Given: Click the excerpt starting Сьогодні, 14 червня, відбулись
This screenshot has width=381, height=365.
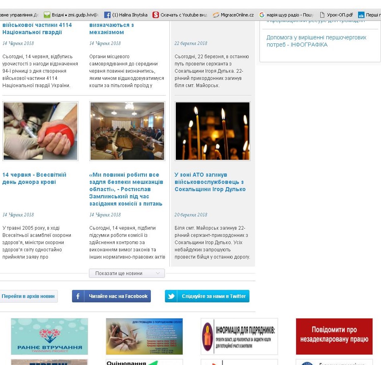Looking at the screenshot, I should 40,71.
